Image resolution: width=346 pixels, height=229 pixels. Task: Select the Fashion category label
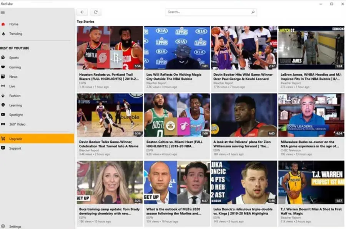[x=15, y=95]
